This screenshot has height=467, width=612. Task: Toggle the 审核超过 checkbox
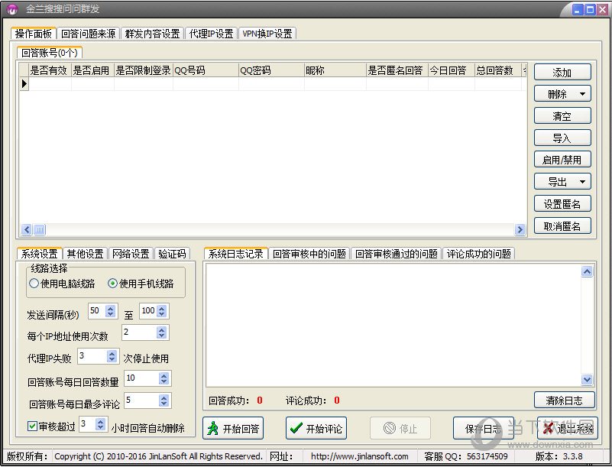coord(32,426)
